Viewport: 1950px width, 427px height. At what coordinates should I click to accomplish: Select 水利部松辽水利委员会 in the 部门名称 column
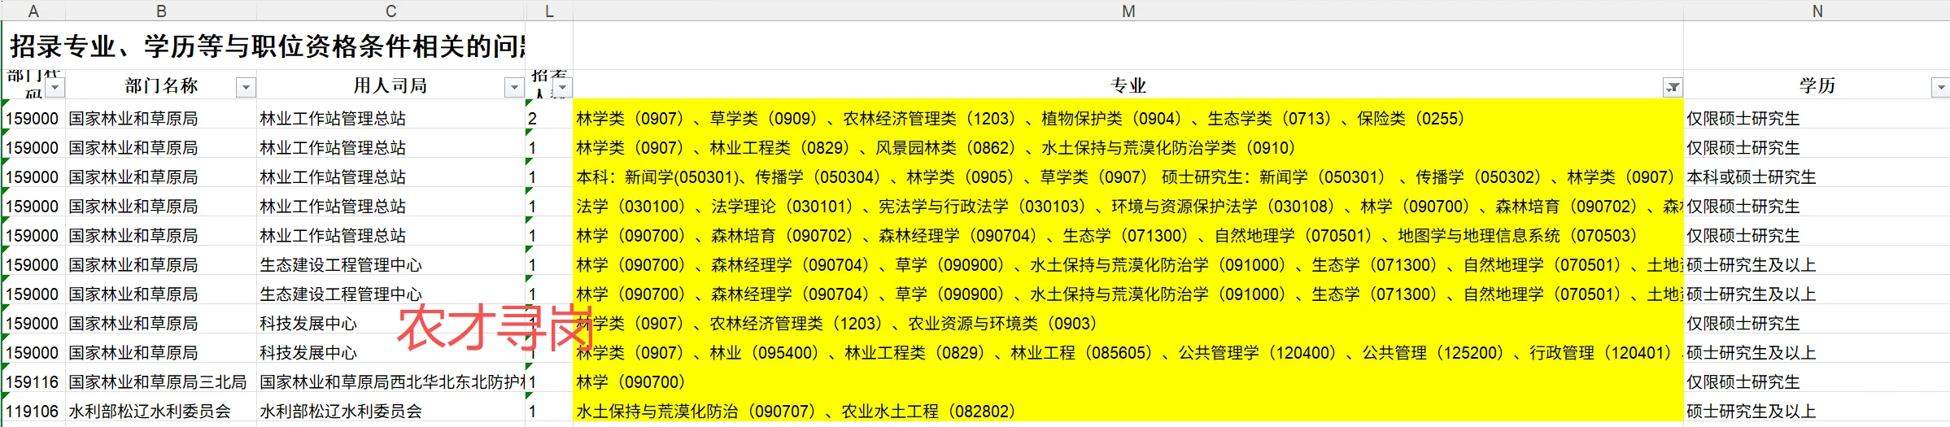click(161, 411)
